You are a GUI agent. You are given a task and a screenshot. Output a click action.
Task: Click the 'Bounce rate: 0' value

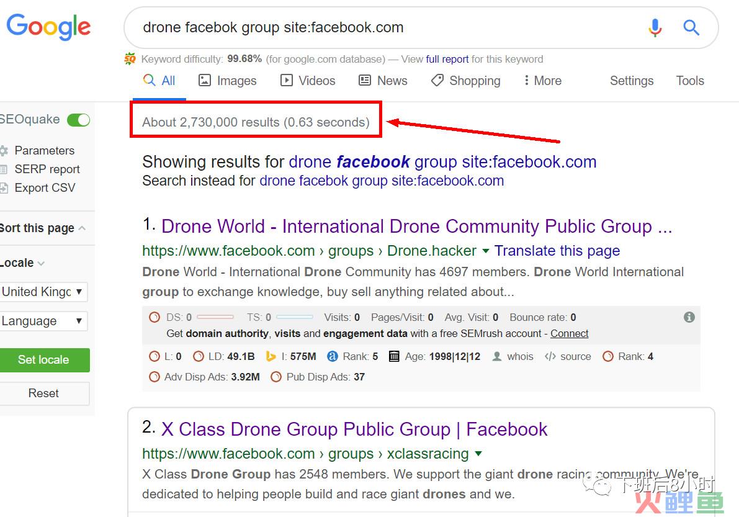573,317
